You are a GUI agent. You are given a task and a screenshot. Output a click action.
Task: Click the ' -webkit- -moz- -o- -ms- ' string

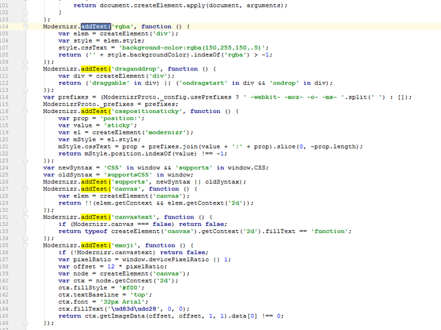coord(292,97)
